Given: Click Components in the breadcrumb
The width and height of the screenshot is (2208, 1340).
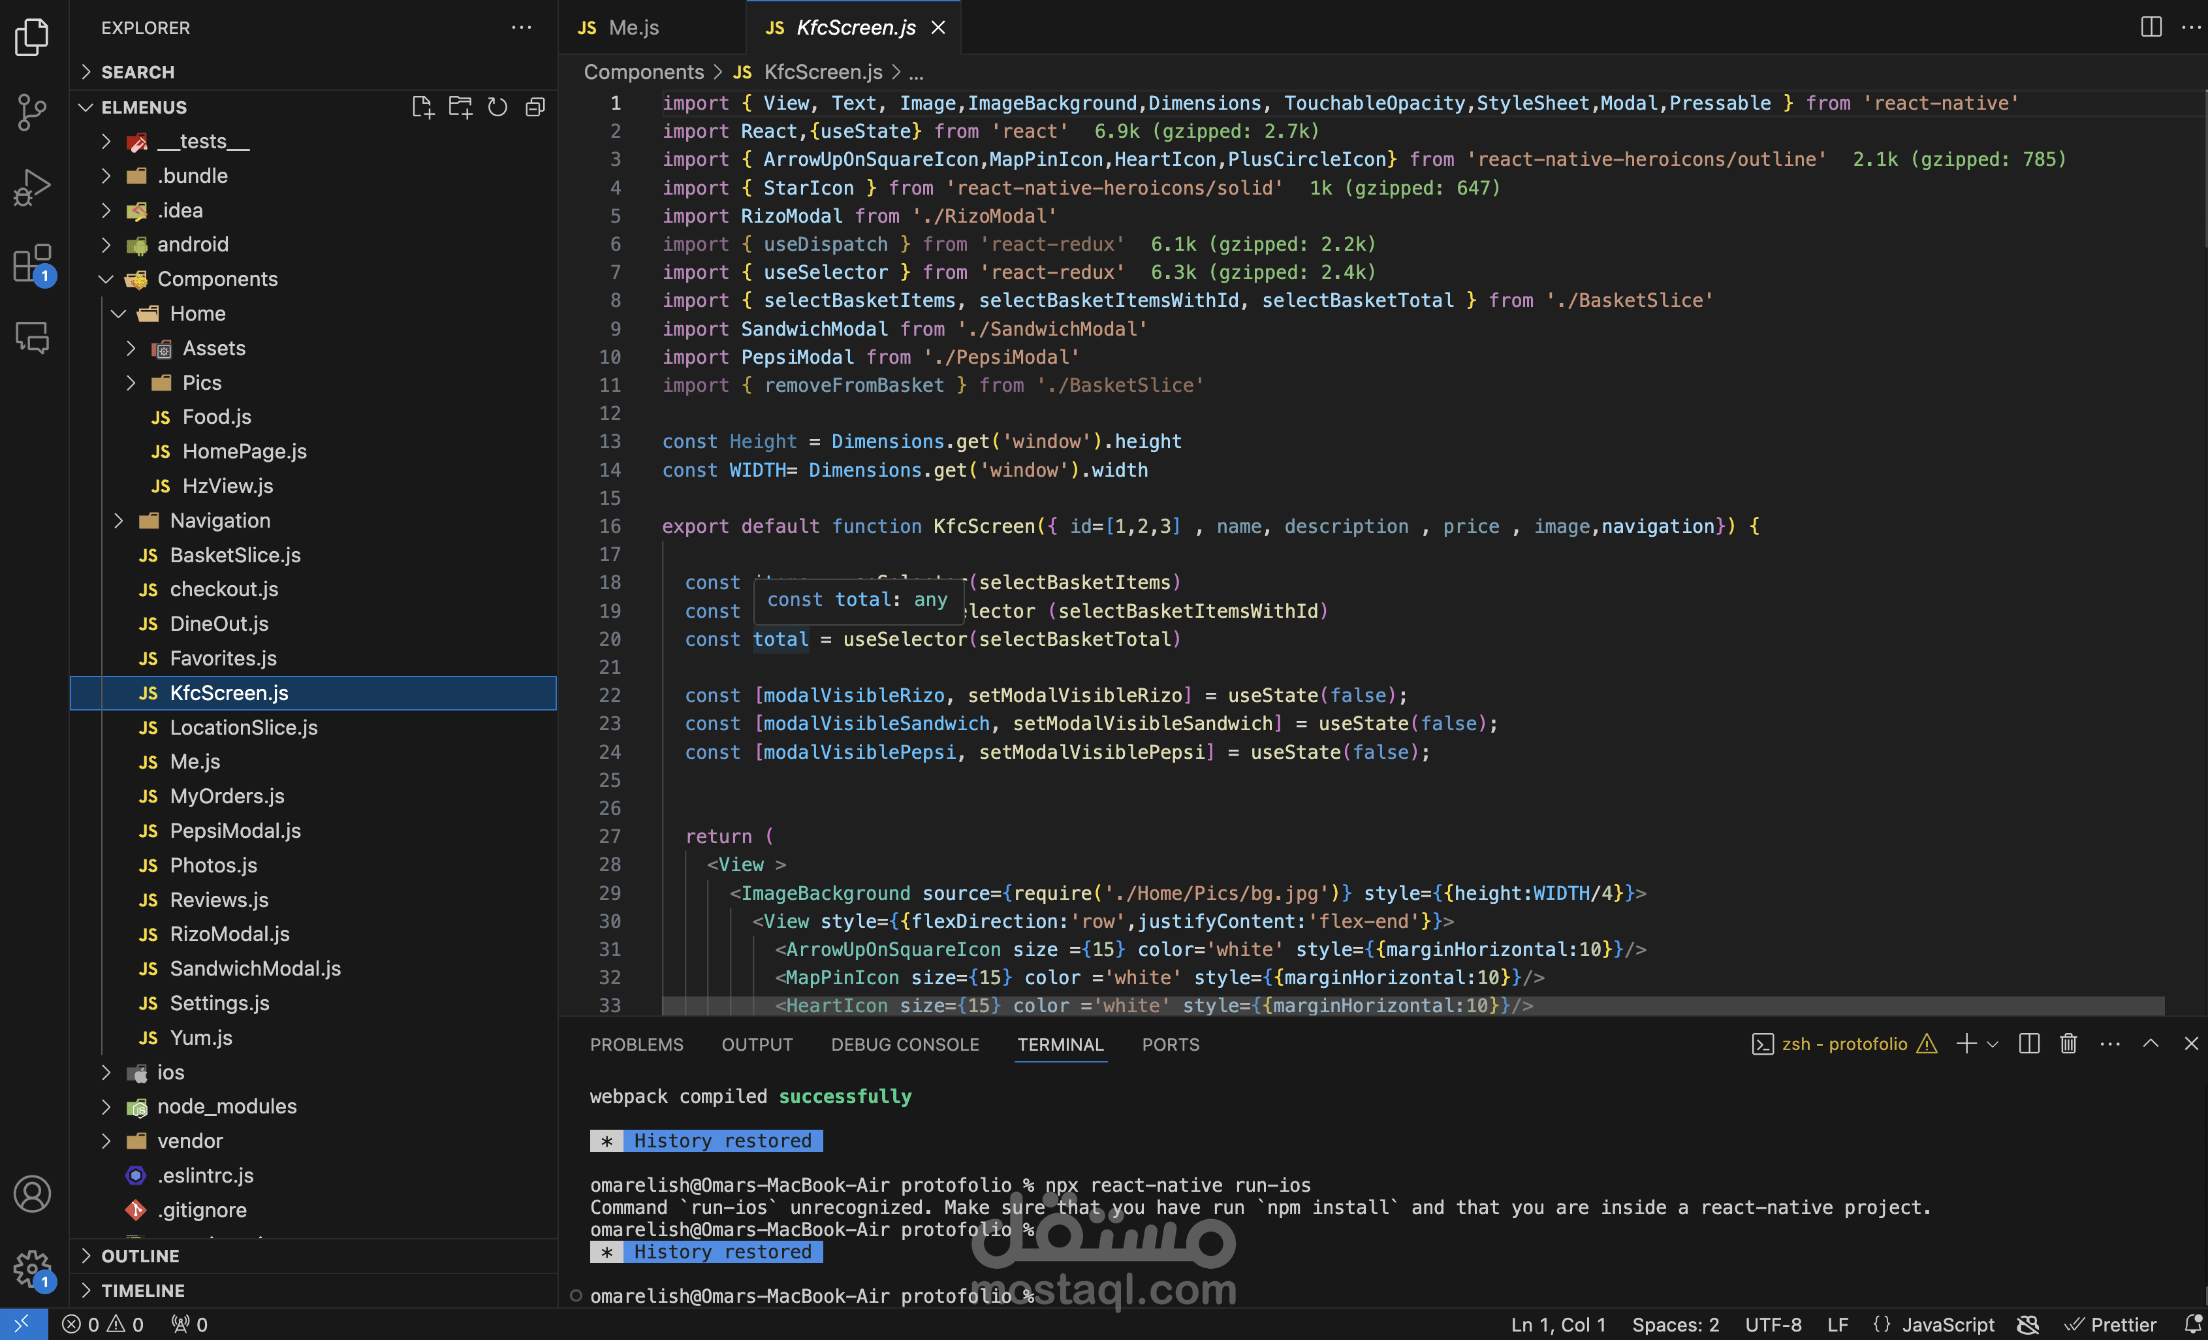Looking at the screenshot, I should click(644, 72).
